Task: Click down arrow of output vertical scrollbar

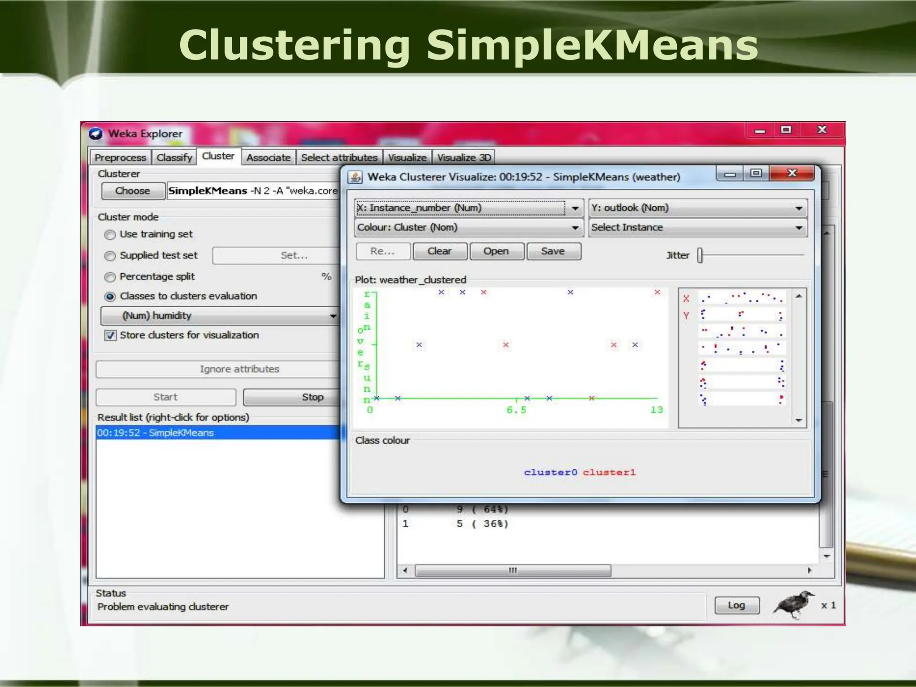Action: (x=827, y=557)
